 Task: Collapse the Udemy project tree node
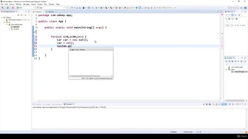coord(2,17)
